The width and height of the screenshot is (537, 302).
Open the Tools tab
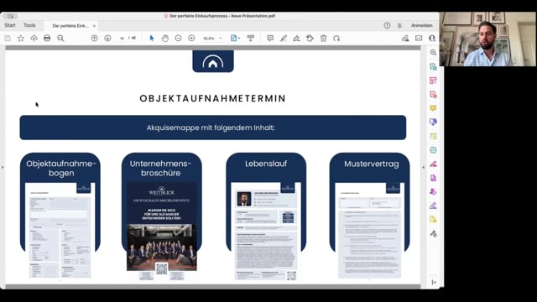[x=29, y=25]
